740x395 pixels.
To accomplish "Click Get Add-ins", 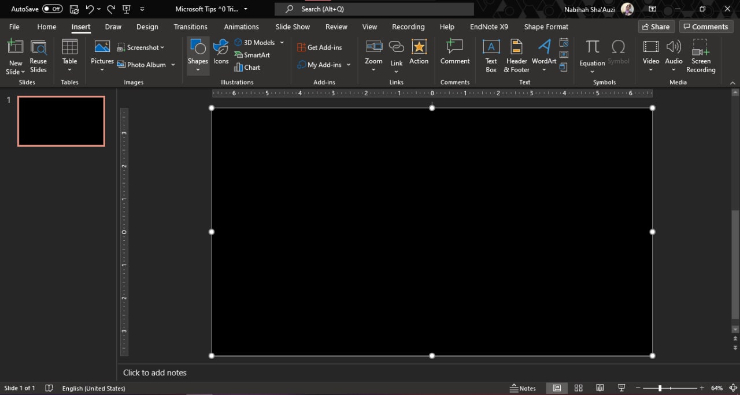I will pyautogui.click(x=319, y=47).
